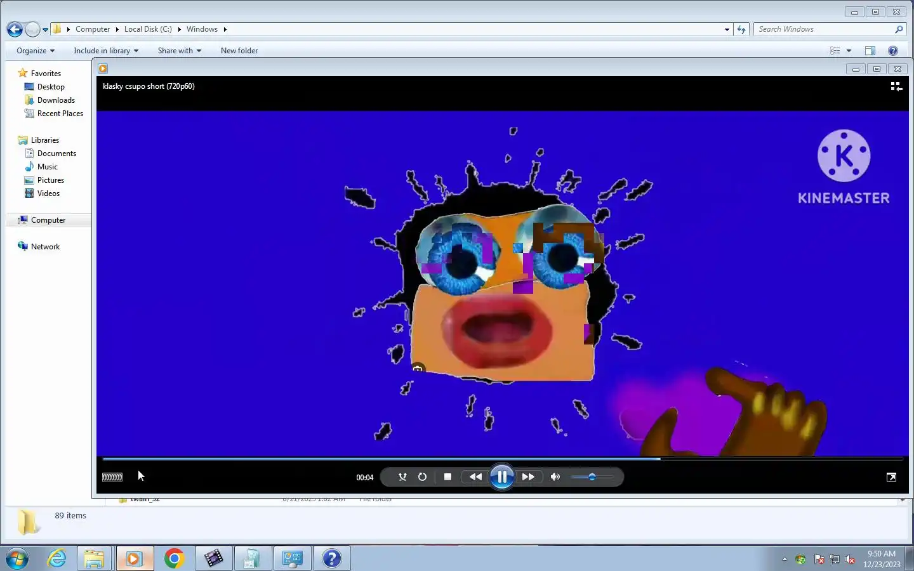Click the Windows Media Player title icon
This screenshot has width=914, height=571.
click(103, 69)
